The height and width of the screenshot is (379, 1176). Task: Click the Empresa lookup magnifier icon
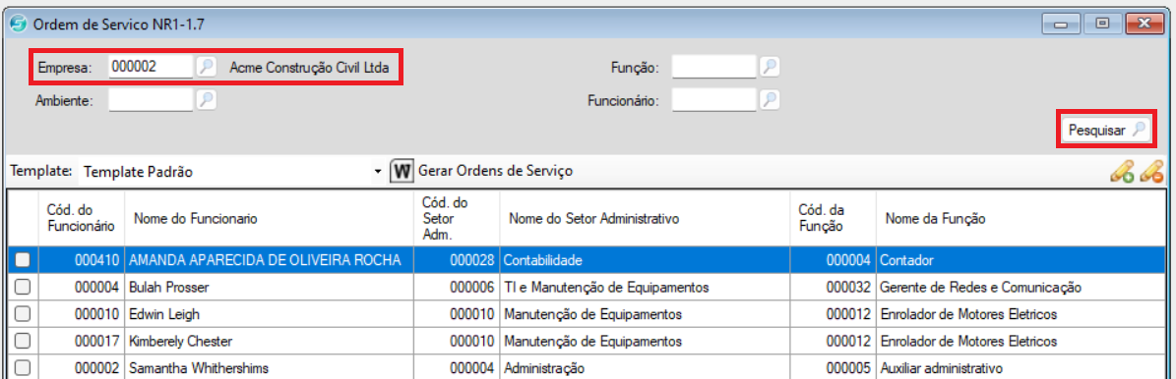(207, 67)
